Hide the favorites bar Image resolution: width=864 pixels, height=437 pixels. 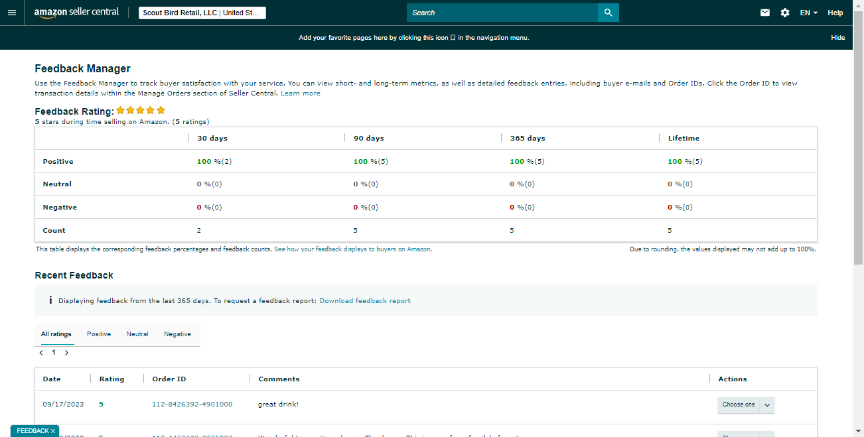(x=838, y=38)
